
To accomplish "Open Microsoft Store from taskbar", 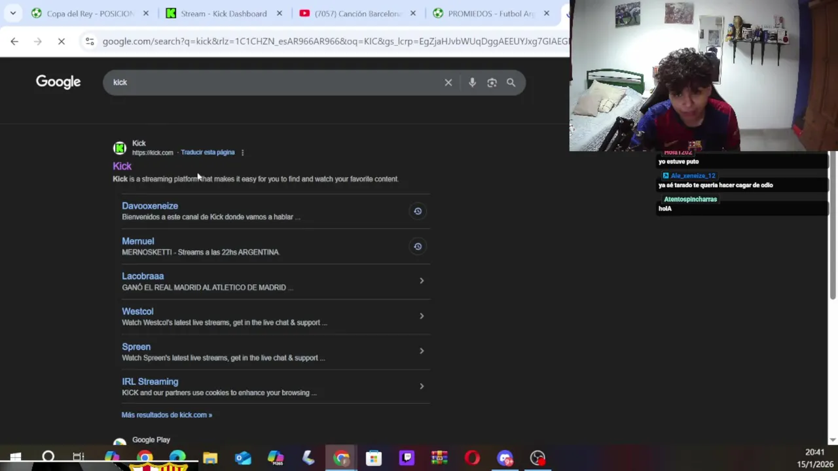I will coord(374,458).
